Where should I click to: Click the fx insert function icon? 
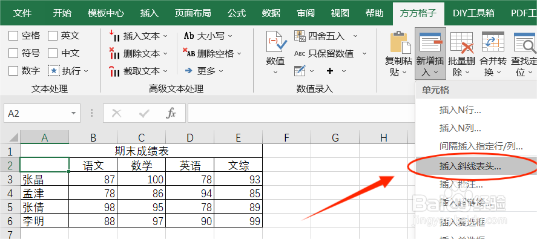(x=171, y=113)
